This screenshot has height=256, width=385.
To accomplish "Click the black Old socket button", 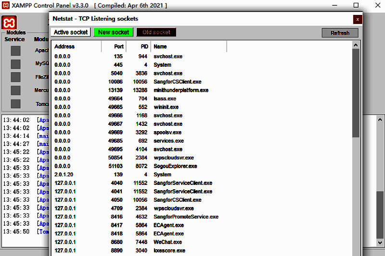I will click(156, 32).
